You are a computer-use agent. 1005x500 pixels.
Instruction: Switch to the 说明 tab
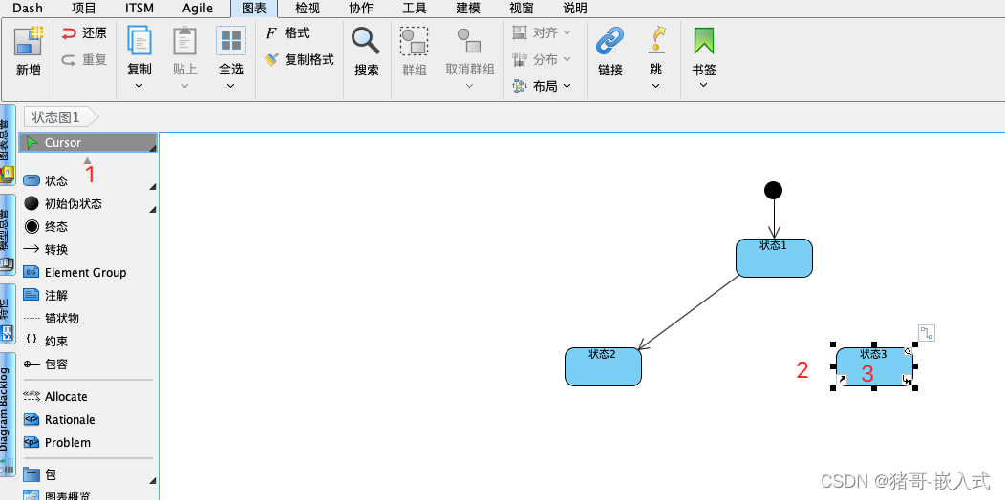coord(575,9)
